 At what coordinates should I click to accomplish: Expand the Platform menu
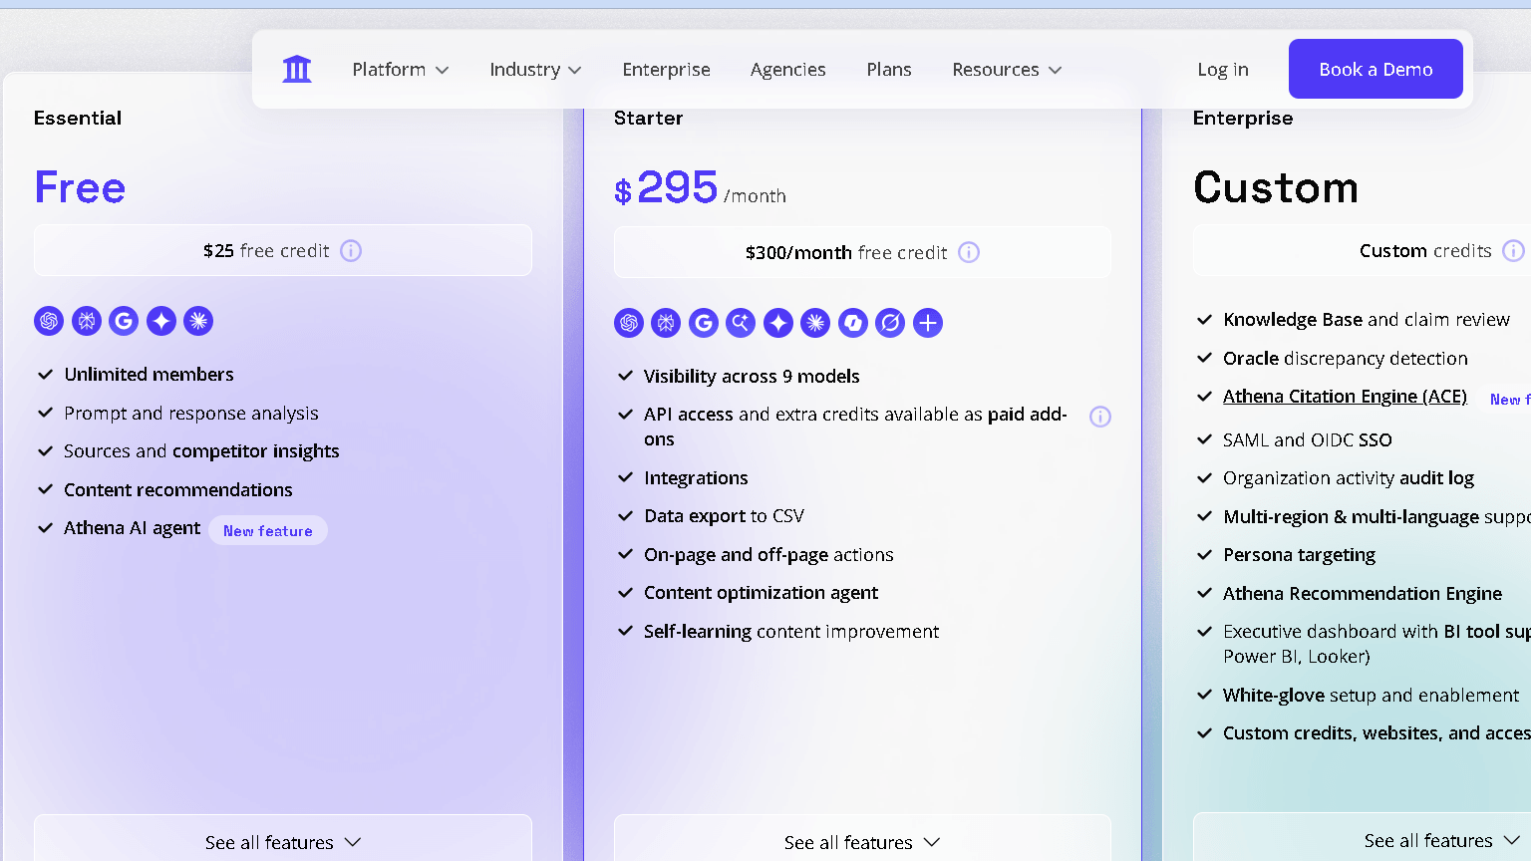click(401, 70)
